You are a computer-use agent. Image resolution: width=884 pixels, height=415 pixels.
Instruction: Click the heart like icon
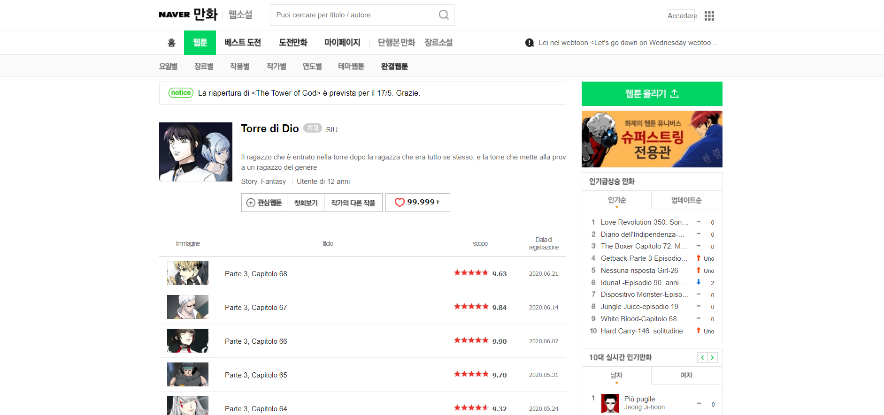tap(400, 202)
